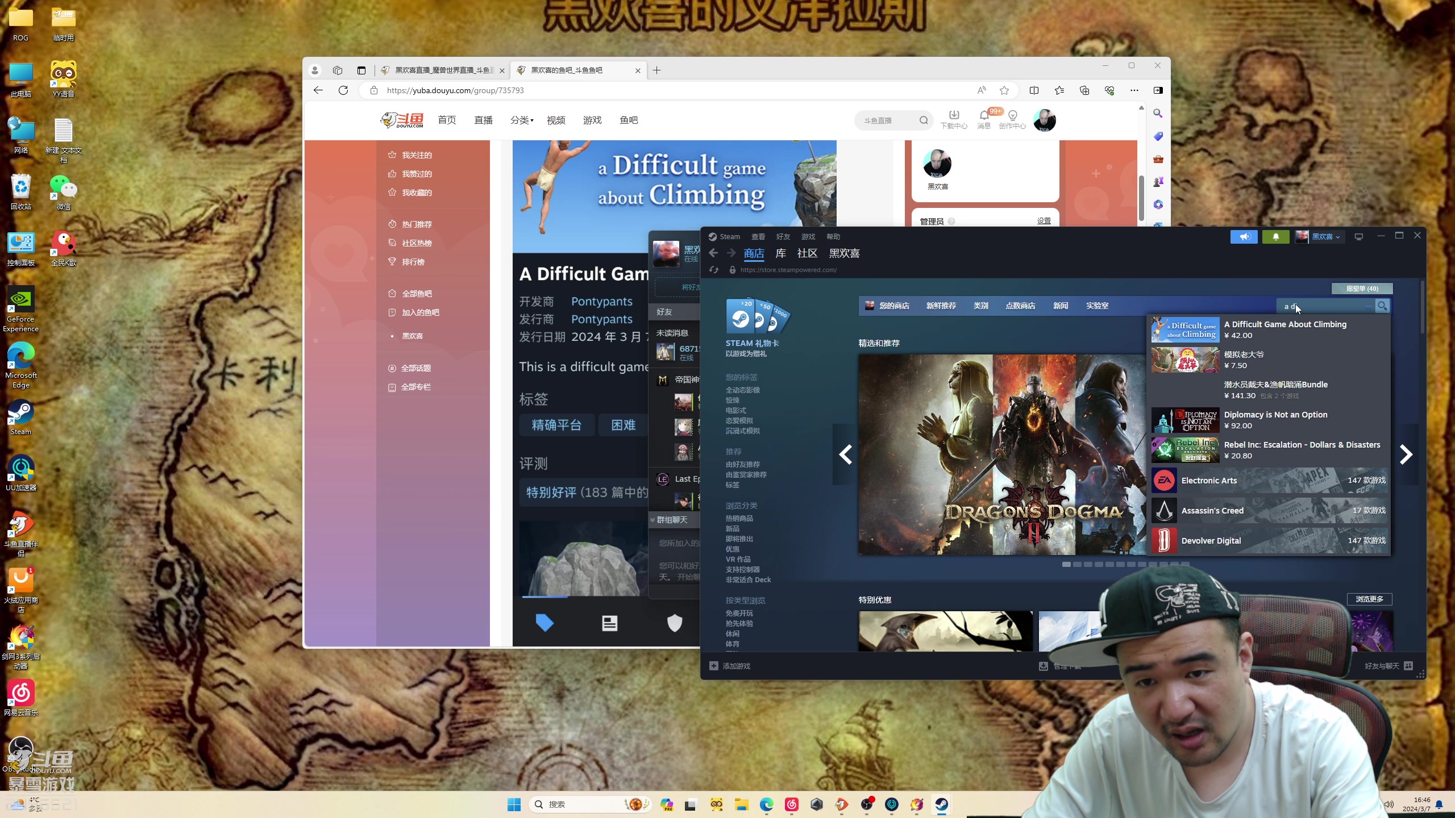Screen dimensions: 1455x818
Task: Select first carousel pagination dot in Steam
Action: 1066,565
